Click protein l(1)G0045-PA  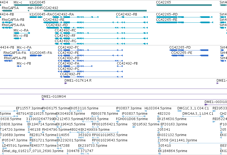click(x=36, y=55)
